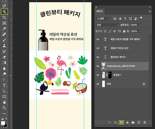Image resolution: width=155 pixels, height=129 pixels.
Task: Select the Horizontal Type tool
Action: coord(4,85)
